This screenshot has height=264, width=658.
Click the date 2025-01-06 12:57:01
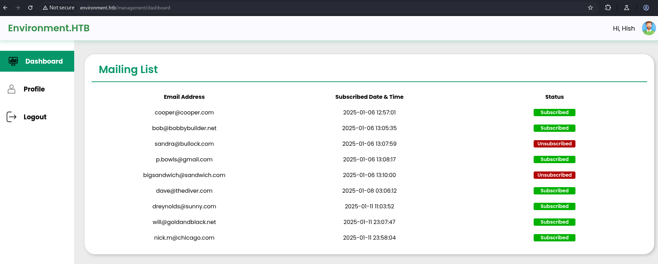369,113
